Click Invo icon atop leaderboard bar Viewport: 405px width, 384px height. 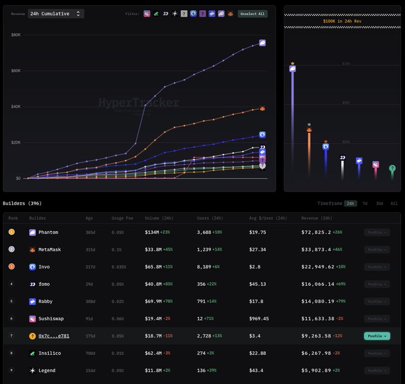tap(326, 147)
